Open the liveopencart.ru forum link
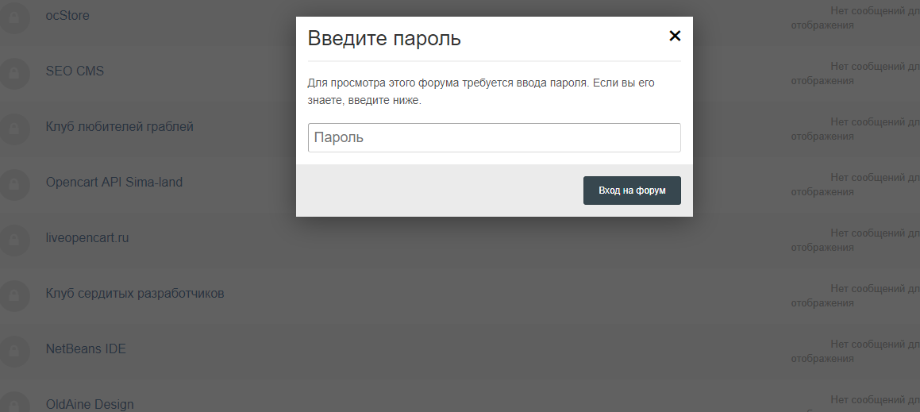 pos(87,238)
